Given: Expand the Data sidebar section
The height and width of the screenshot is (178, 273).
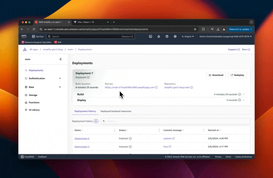Looking at the screenshot, I should tap(60, 87).
